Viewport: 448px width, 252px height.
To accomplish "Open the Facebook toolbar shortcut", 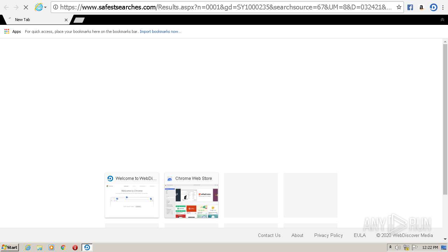I will coord(410,7).
